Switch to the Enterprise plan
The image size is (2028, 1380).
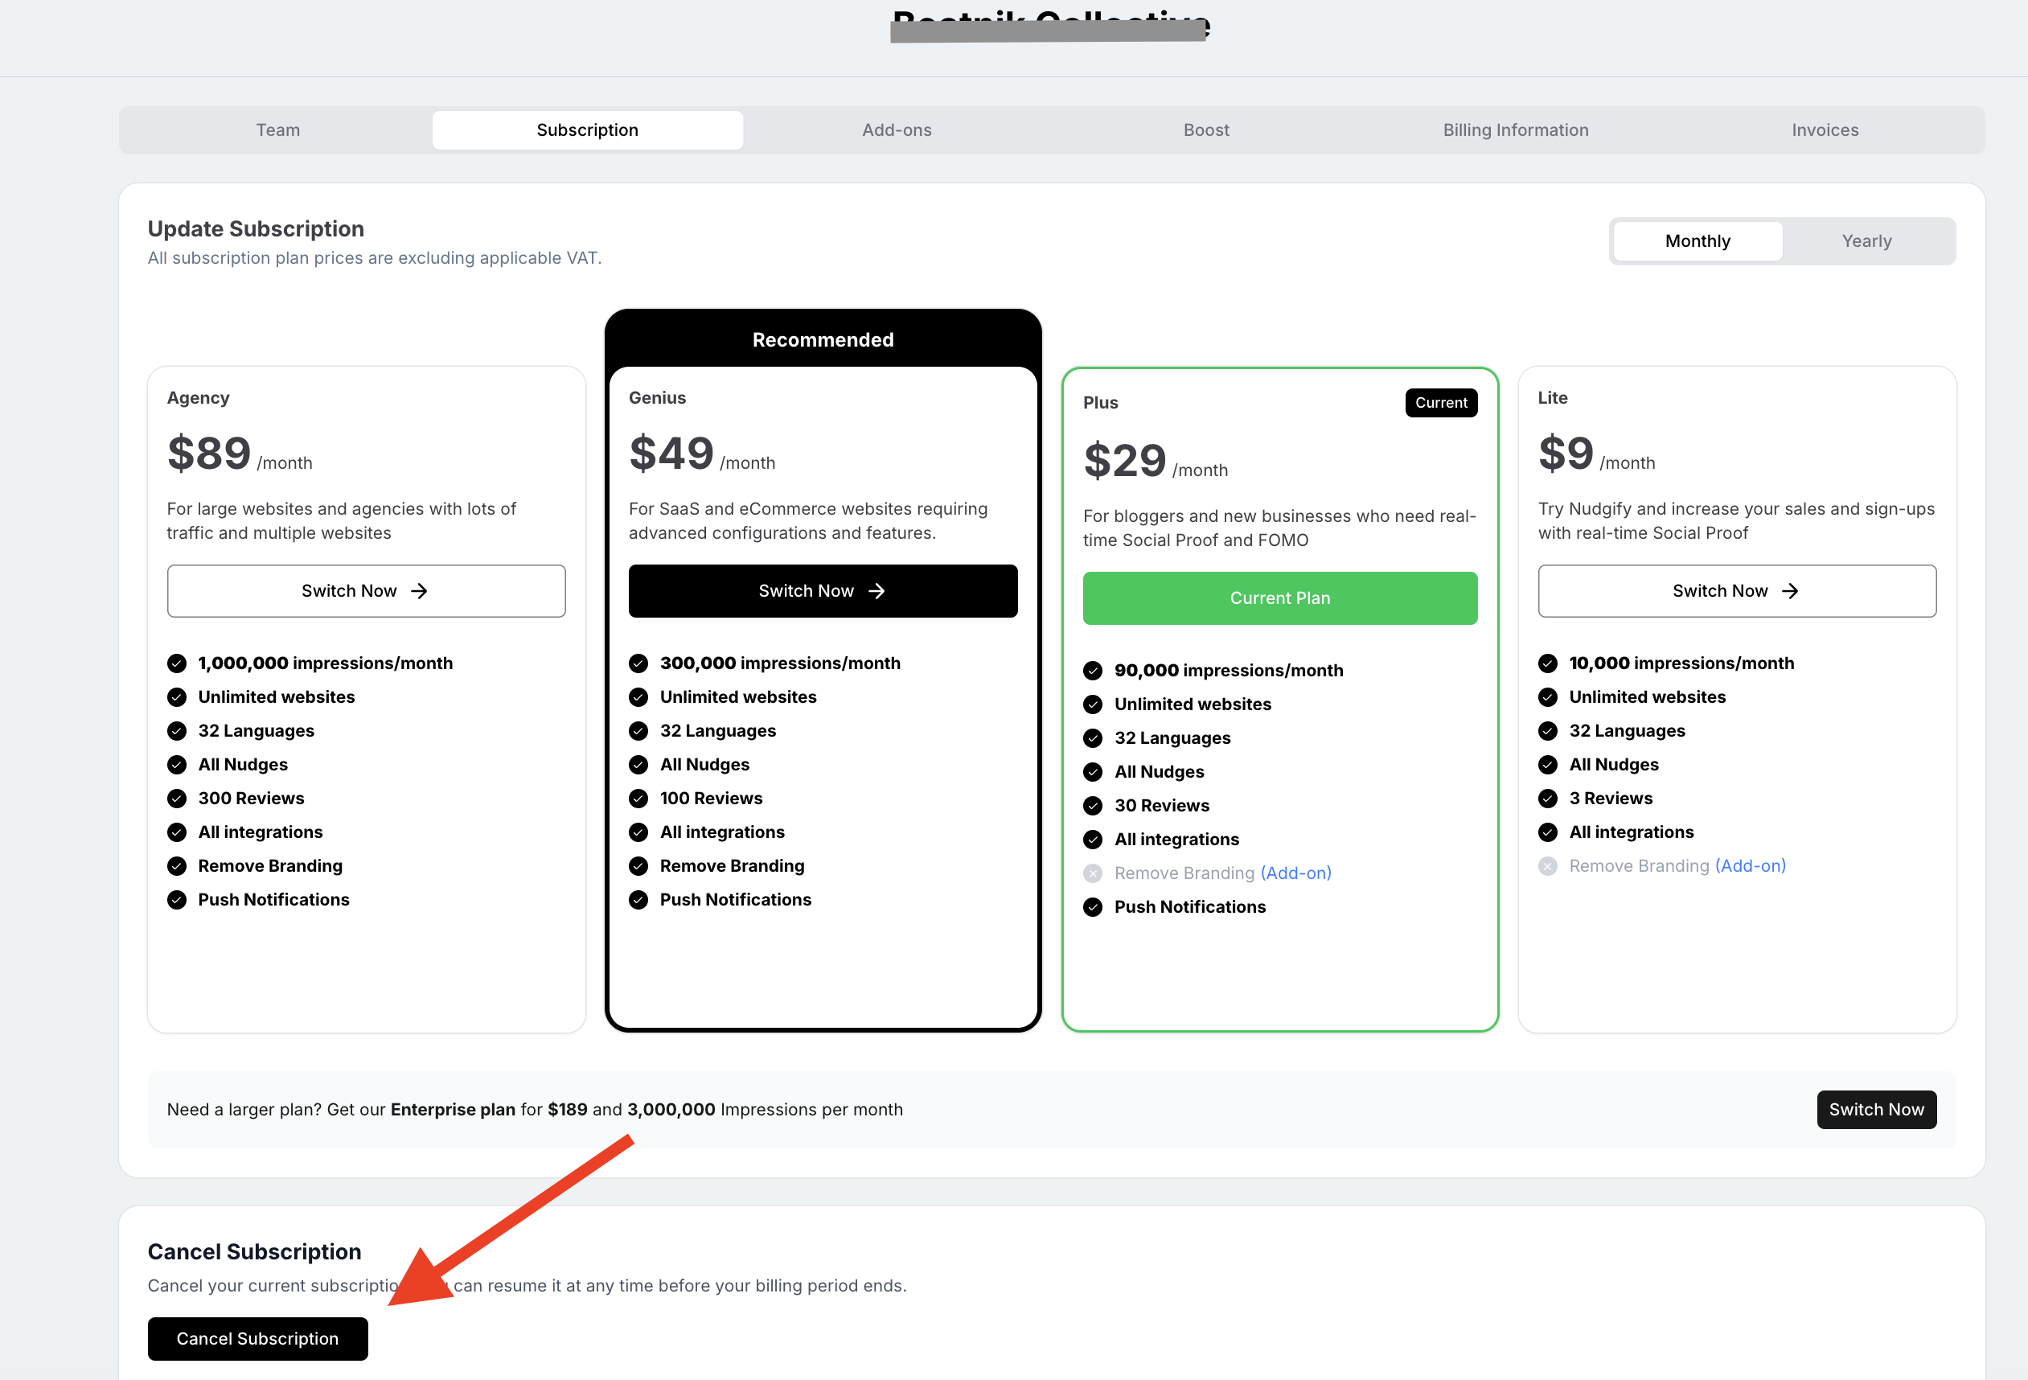click(1875, 1110)
